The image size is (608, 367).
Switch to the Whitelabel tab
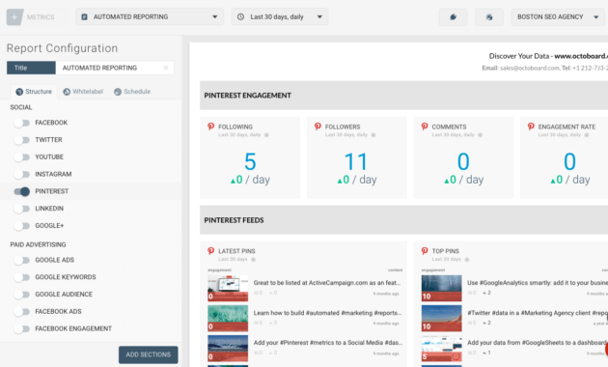tap(83, 92)
